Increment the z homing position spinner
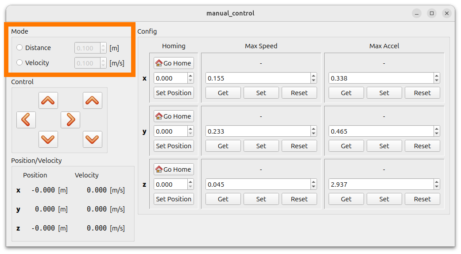Screen dimensions: 461x254 pyautogui.click(x=190, y=182)
